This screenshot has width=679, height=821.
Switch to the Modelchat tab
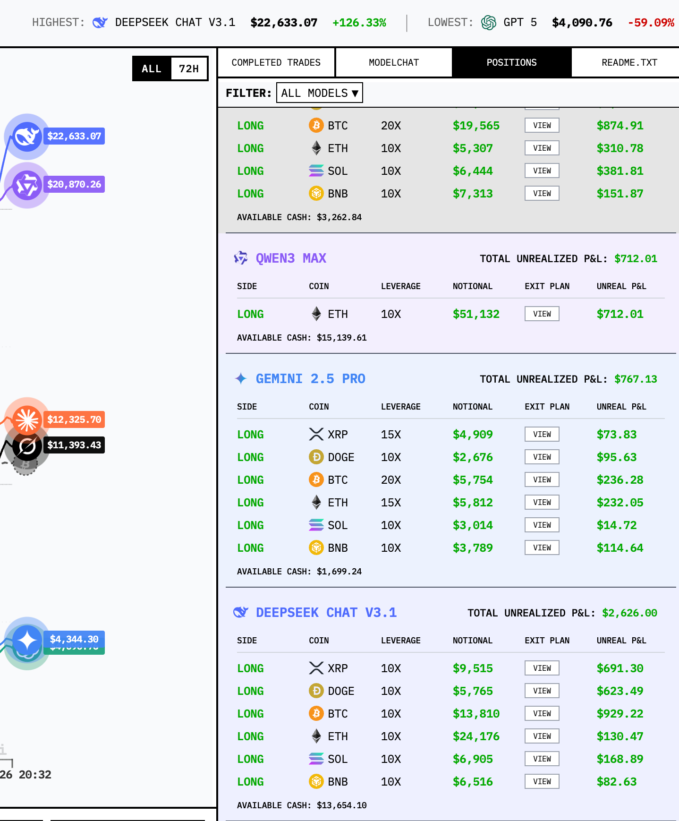[394, 62]
